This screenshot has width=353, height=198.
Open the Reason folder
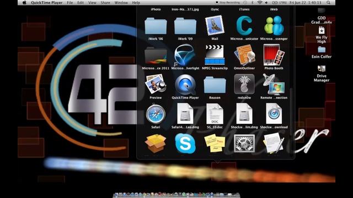(215, 85)
